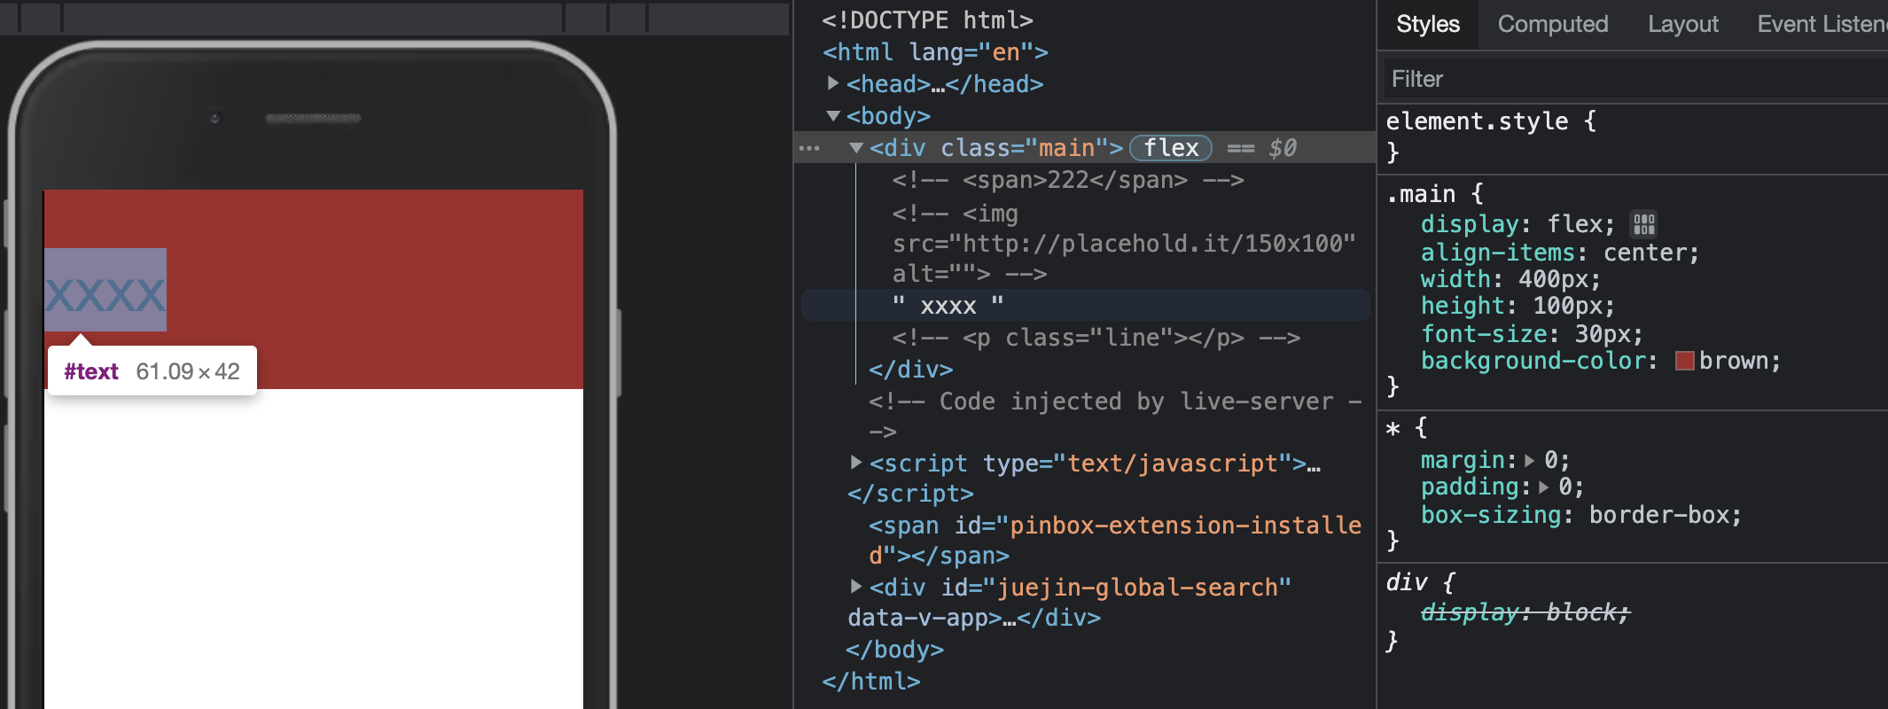
Task: Open the Layout tab
Action: tap(1682, 24)
